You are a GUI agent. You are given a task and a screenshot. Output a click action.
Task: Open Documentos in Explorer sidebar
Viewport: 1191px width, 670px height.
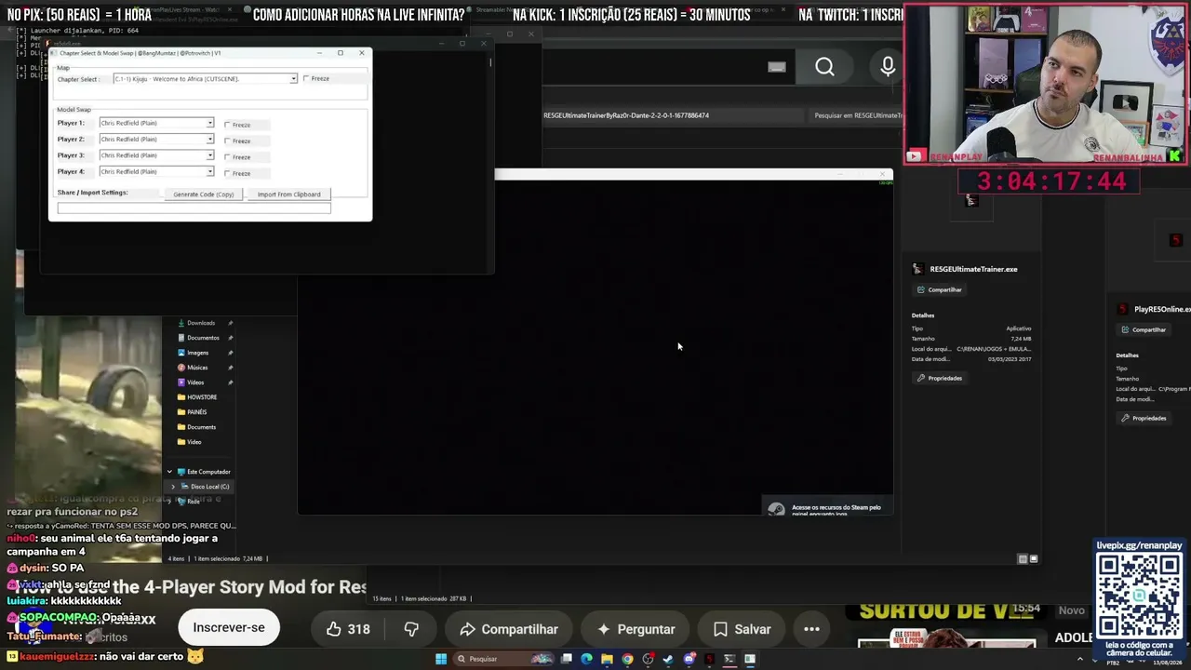click(x=203, y=338)
